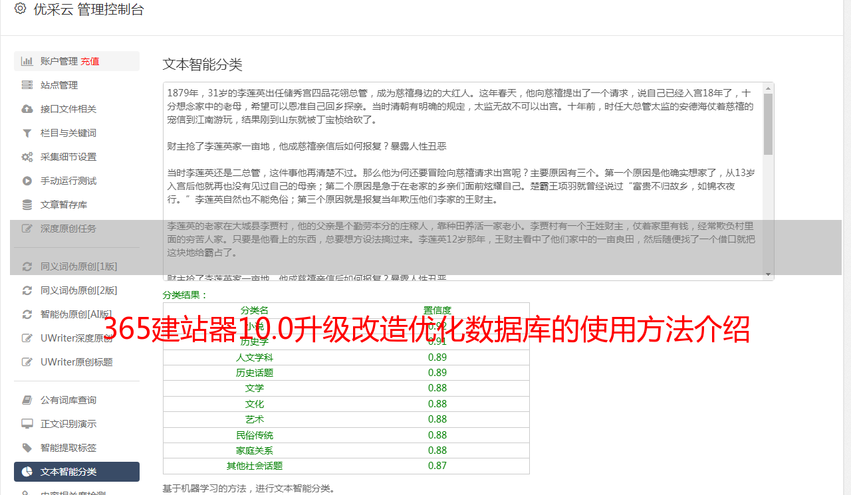Click the edit icon for 深度原创任务
The height and width of the screenshot is (495, 851).
click(x=27, y=229)
